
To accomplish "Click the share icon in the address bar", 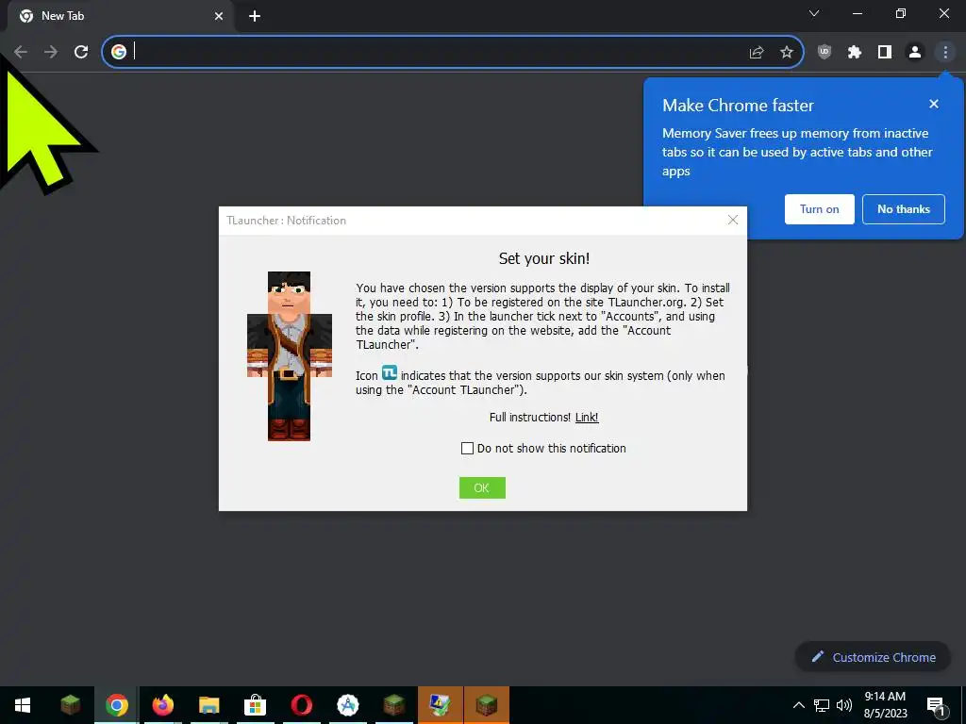I will pyautogui.click(x=757, y=53).
